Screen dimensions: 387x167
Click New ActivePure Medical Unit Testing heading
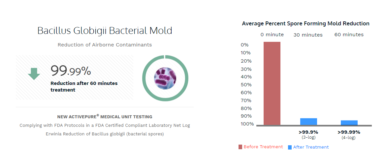(x=105, y=117)
